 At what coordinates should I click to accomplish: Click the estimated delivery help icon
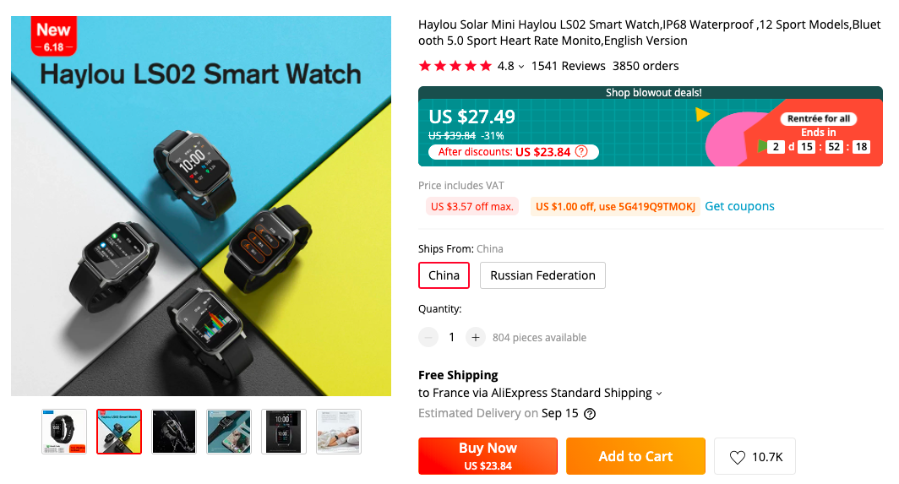pyautogui.click(x=590, y=414)
